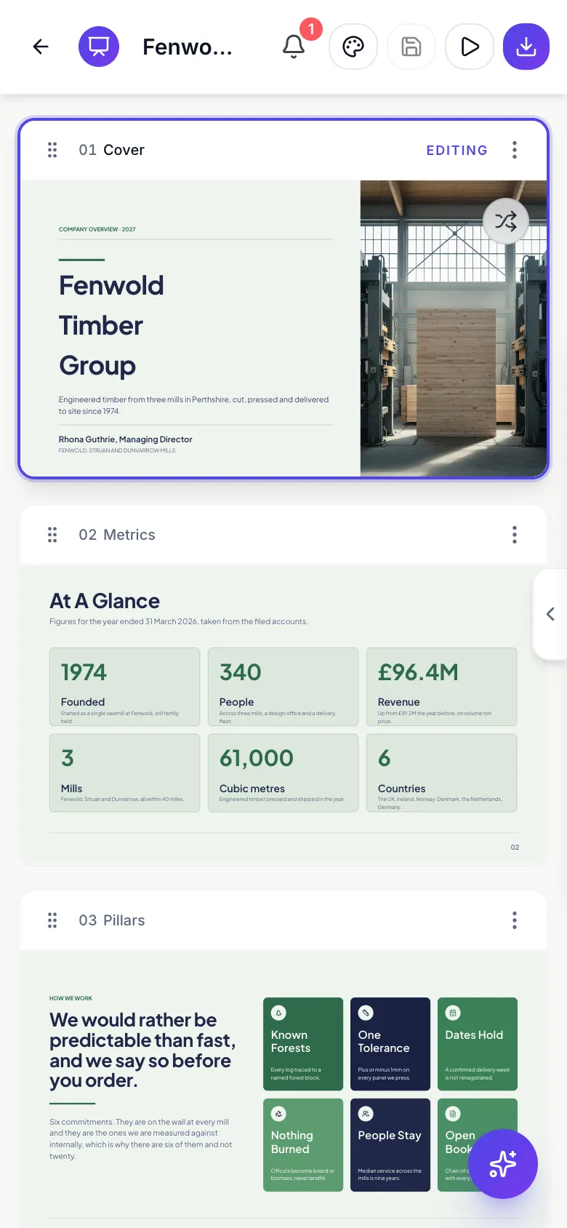
Task: Grab the drag handle of 03 Pillars
Action: (x=52, y=920)
